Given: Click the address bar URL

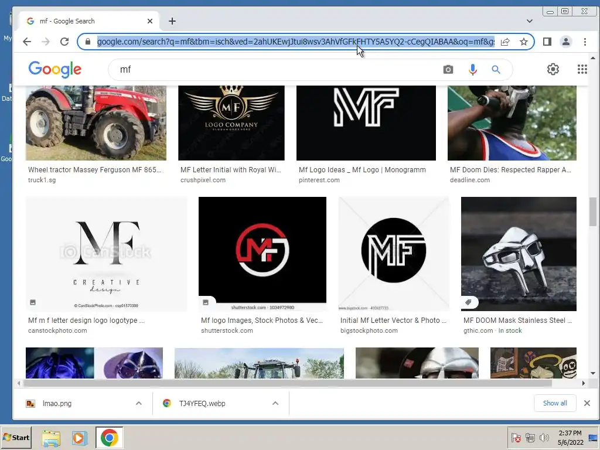Looking at the screenshot, I should (295, 42).
